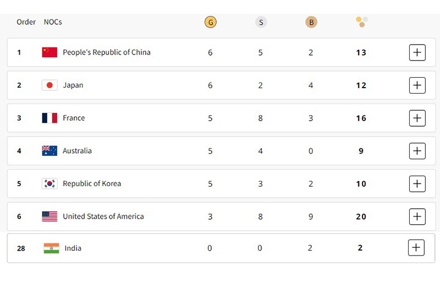Expand the France row plus button

pyautogui.click(x=417, y=118)
